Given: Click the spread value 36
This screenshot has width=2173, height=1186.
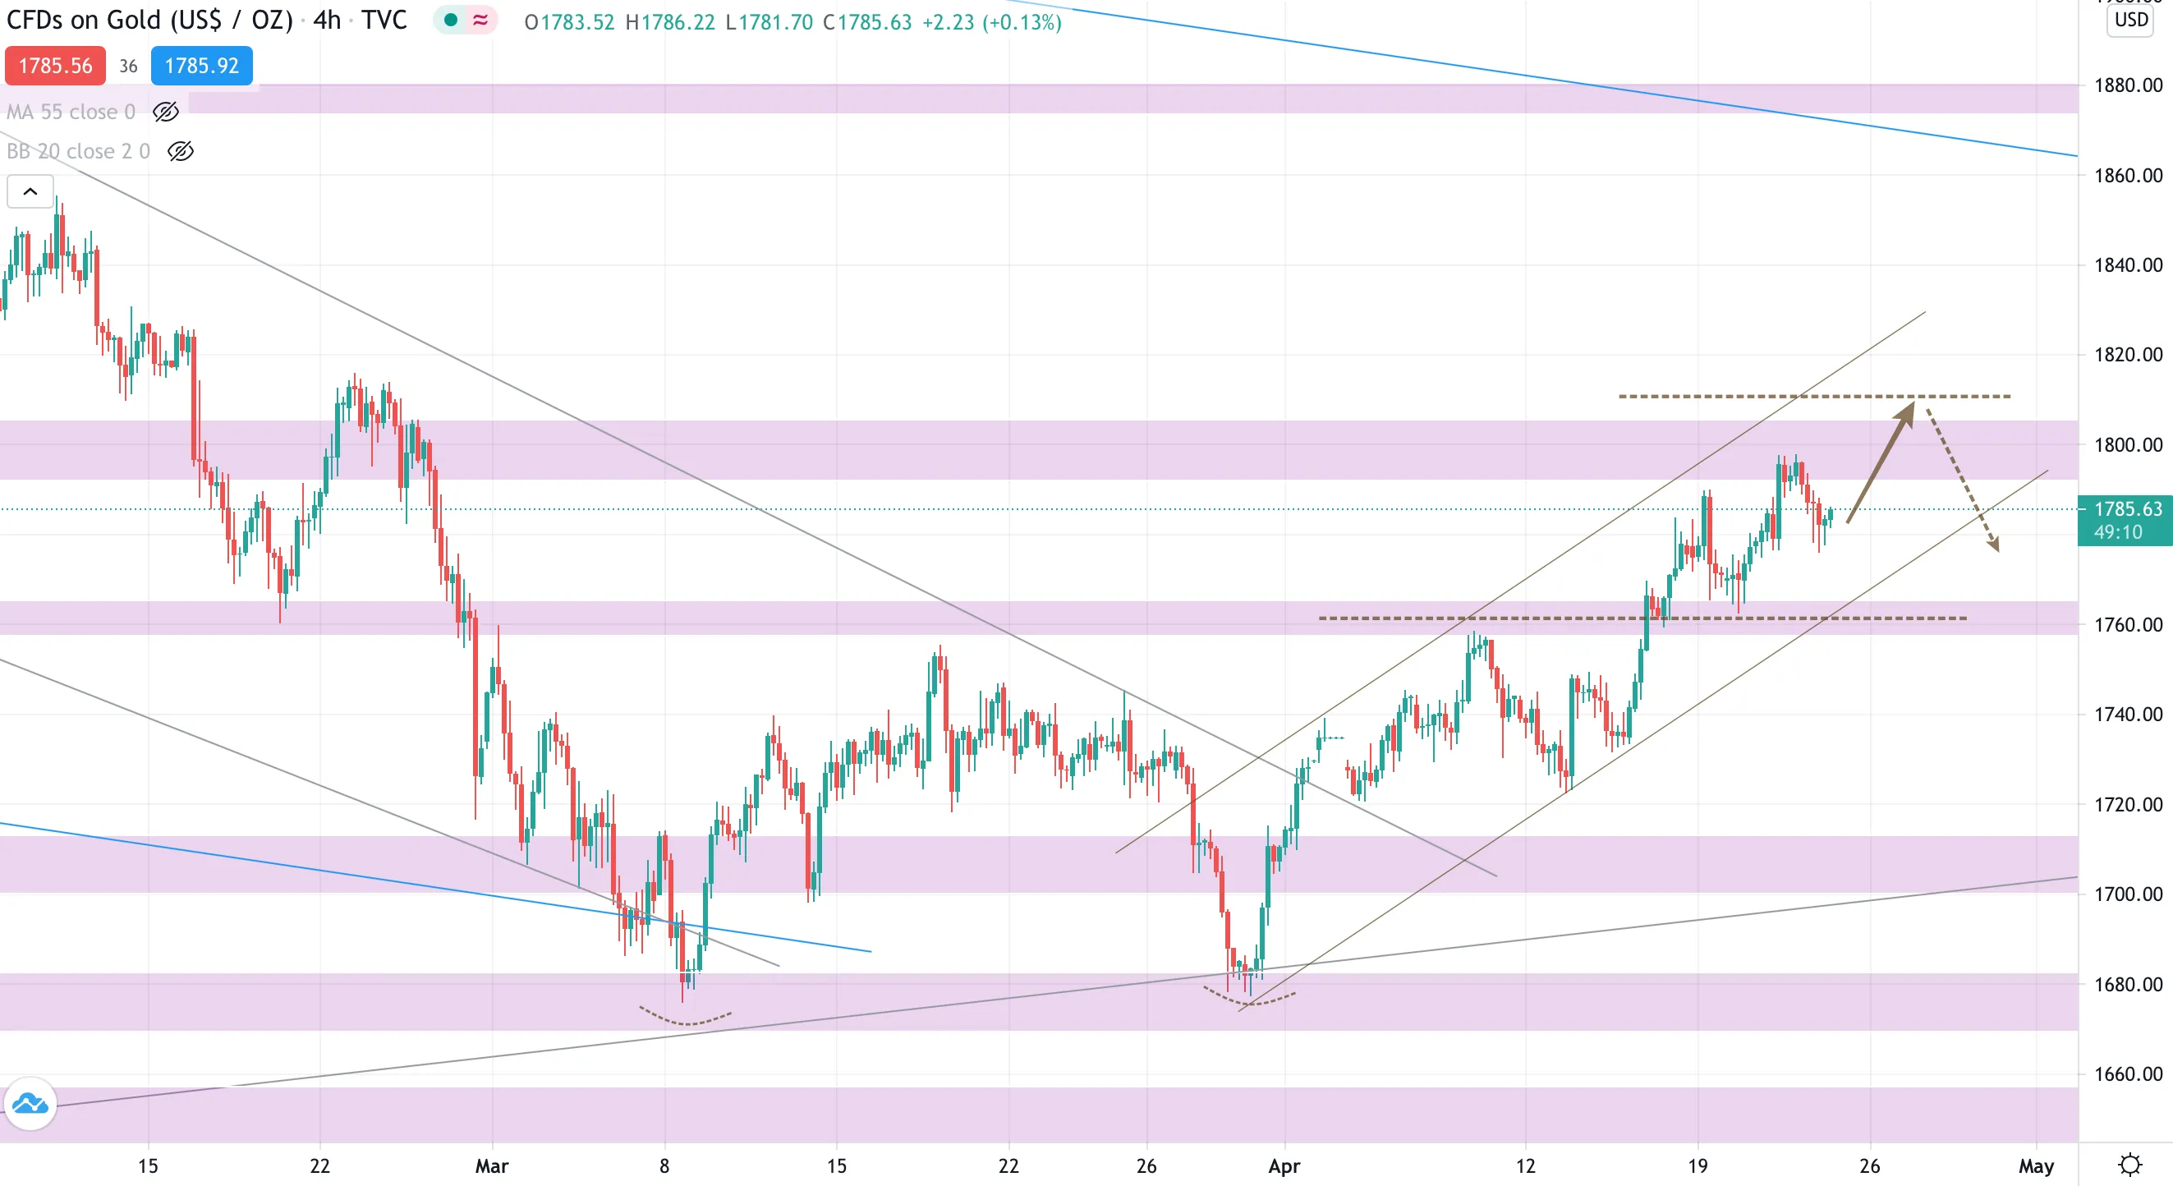Looking at the screenshot, I should 128,66.
